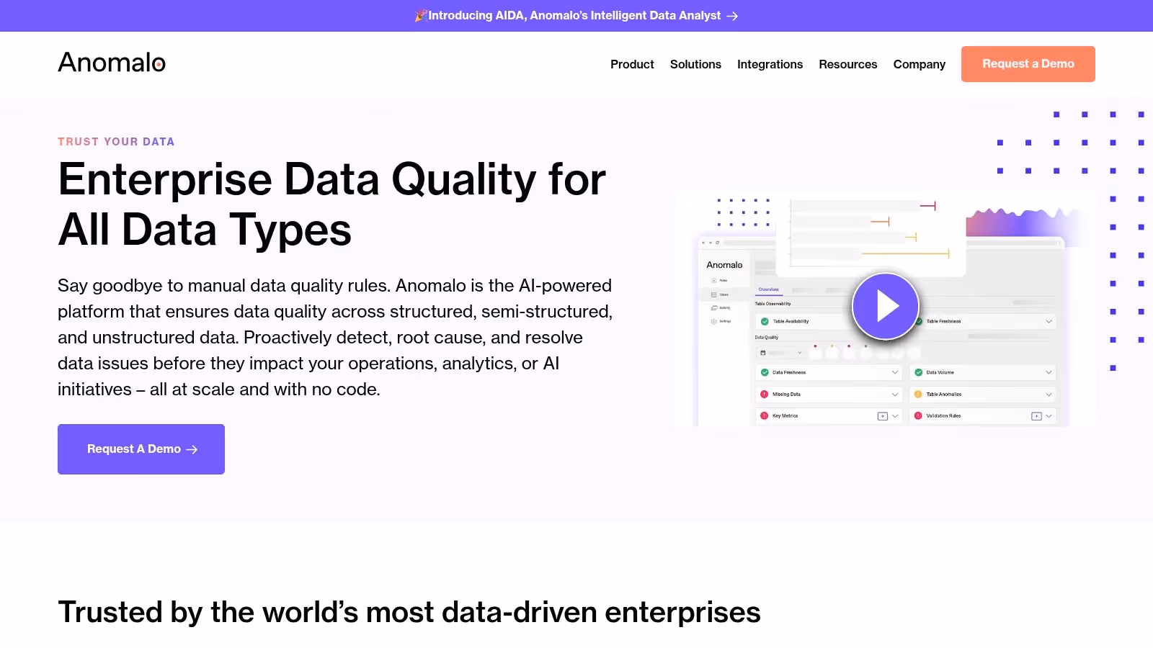Expand the Table Freshness dropdown
Image resolution: width=1153 pixels, height=648 pixels.
point(1049,321)
